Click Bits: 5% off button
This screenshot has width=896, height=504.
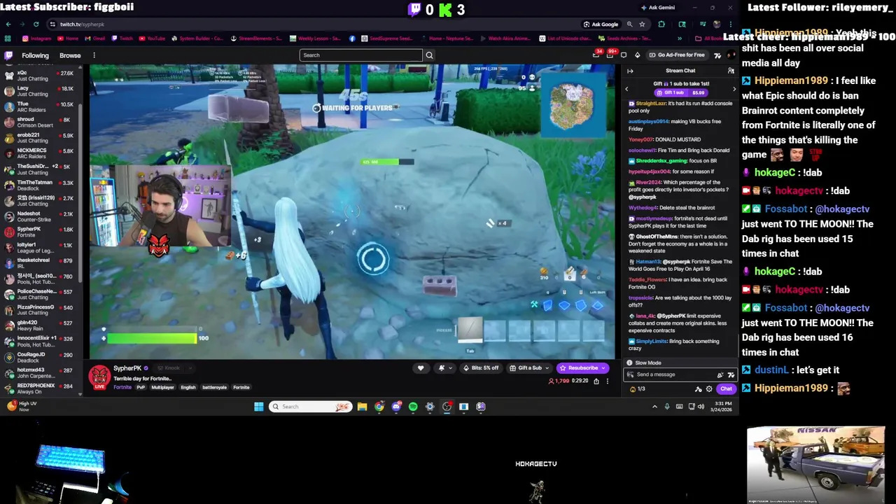point(481,368)
